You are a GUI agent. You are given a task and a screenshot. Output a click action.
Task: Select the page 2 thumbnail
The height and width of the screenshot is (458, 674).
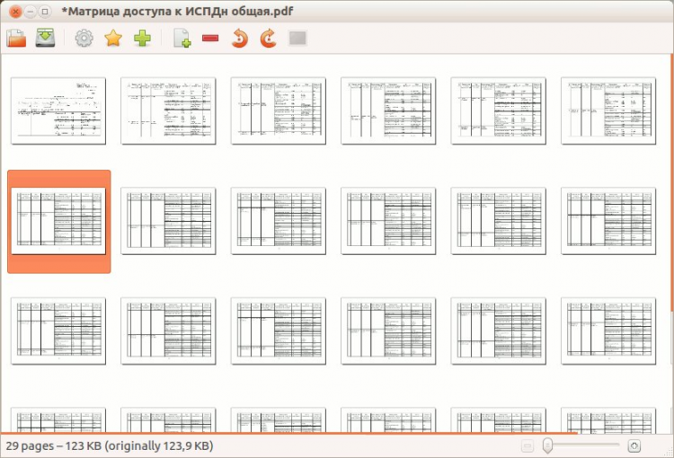click(168, 110)
